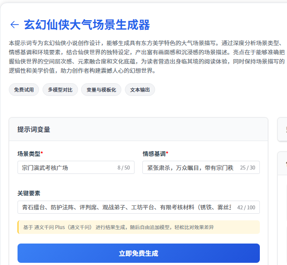Click the partially visible right-side panel header
The image size is (287, 265).
283,129
